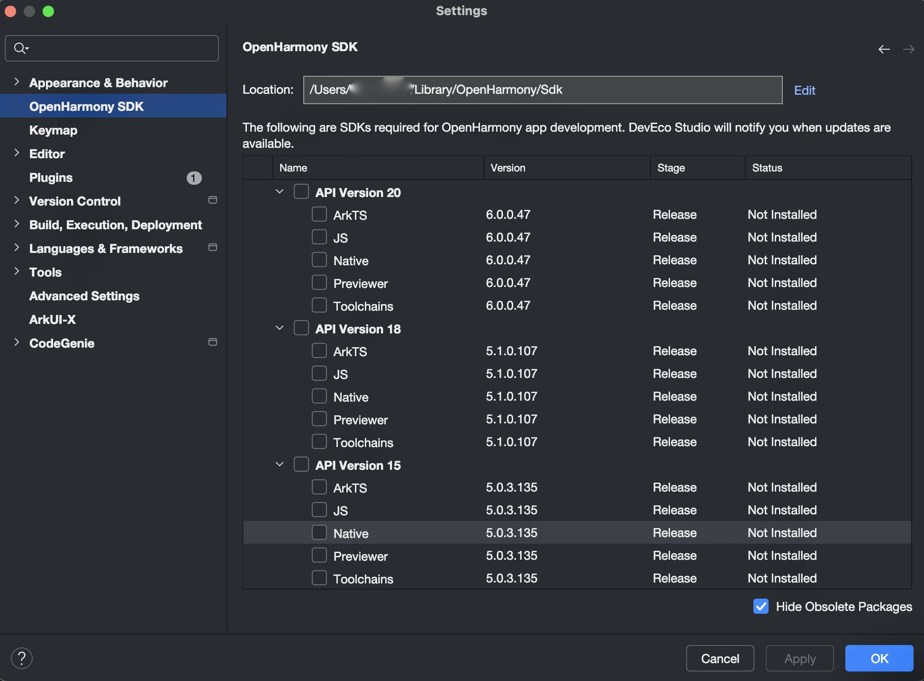
Task: Click the back navigation arrow
Action: pyautogui.click(x=884, y=49)
